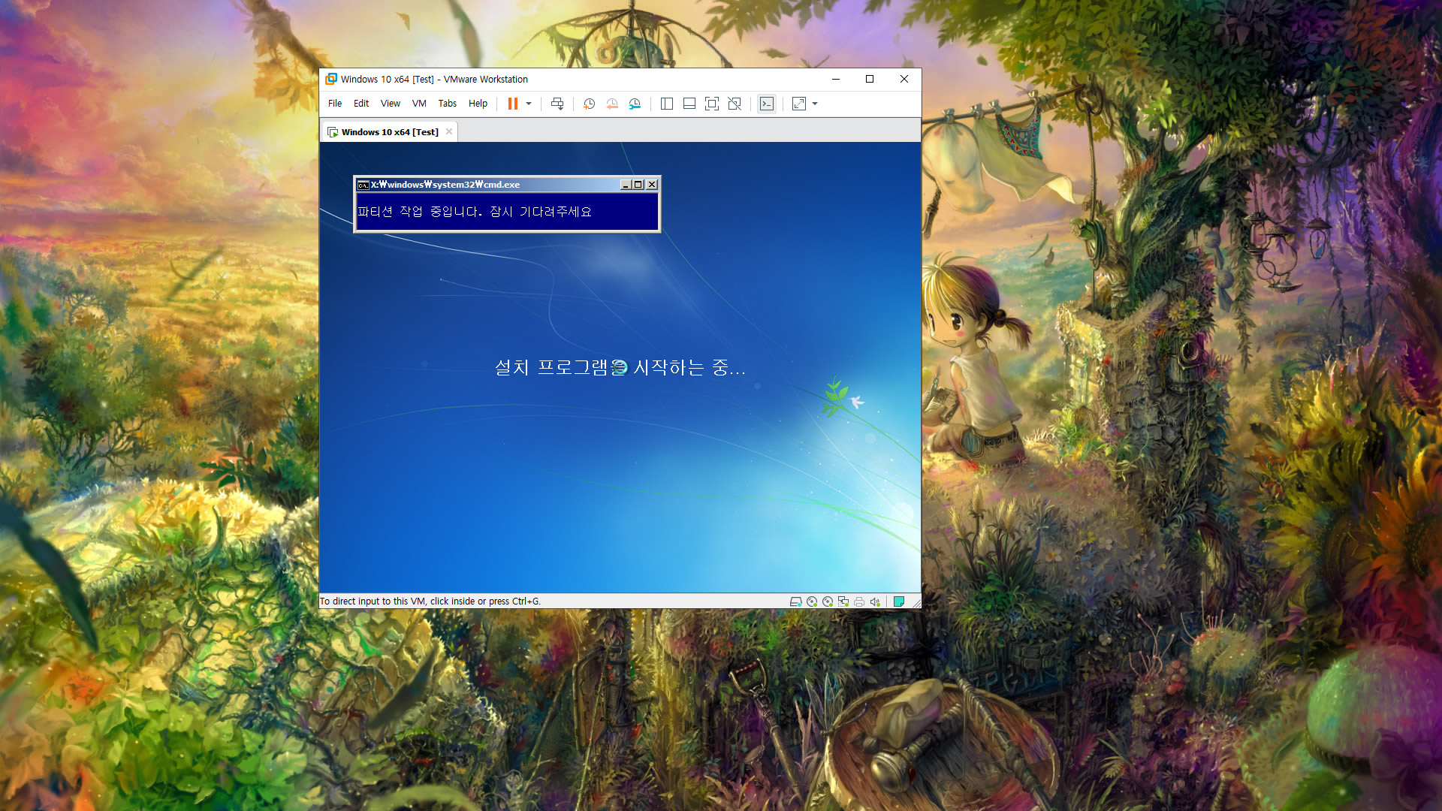Image resolution: width=1442 pixels, height=811 pixels.
Task: Click the cmd.exe window title bar icon
Action: (x=363, y=185)
